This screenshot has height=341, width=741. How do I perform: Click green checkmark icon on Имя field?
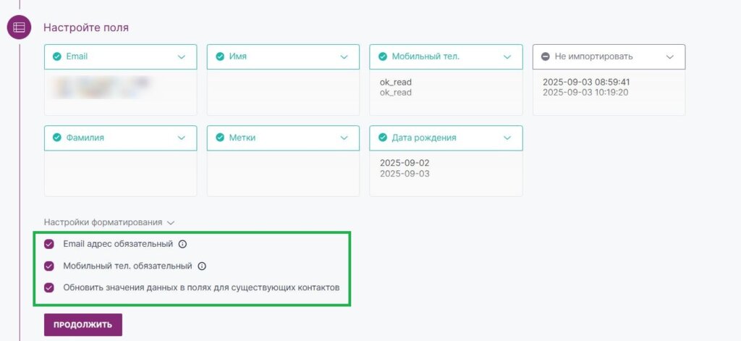pyautogui.click(x=220, y=56)
